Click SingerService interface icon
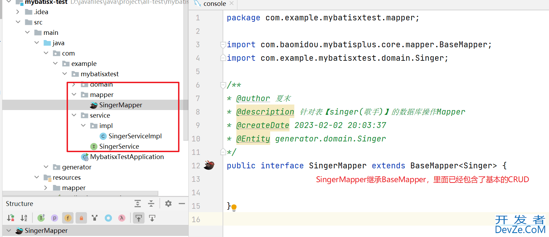This screenshot has width=549, height=237. tap(94, 147)
